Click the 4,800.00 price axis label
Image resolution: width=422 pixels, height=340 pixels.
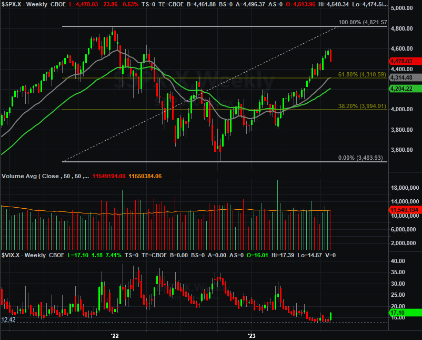click(401, 28)
